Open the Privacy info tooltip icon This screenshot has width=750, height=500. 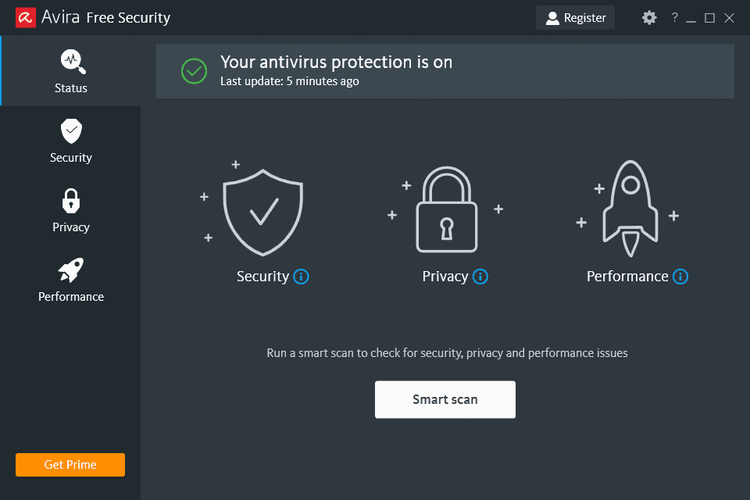tap(481, 277)
